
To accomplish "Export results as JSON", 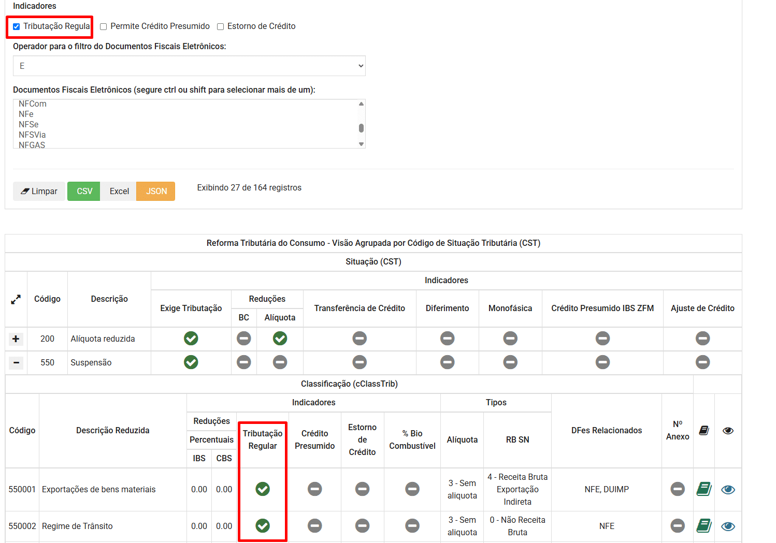I will 156,191.
